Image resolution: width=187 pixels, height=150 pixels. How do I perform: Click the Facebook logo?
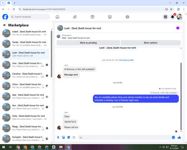click(5, 17)
